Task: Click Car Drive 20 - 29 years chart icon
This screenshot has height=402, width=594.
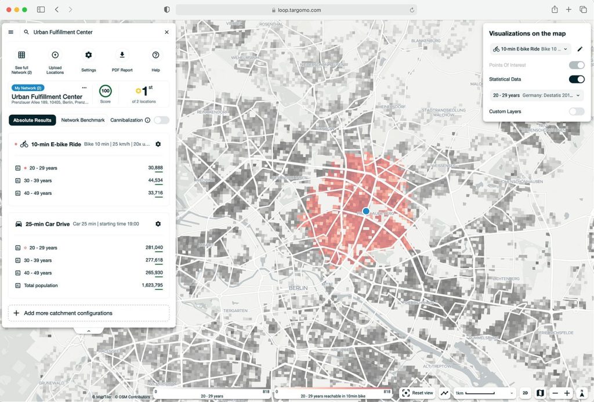Action: point(18,248)
